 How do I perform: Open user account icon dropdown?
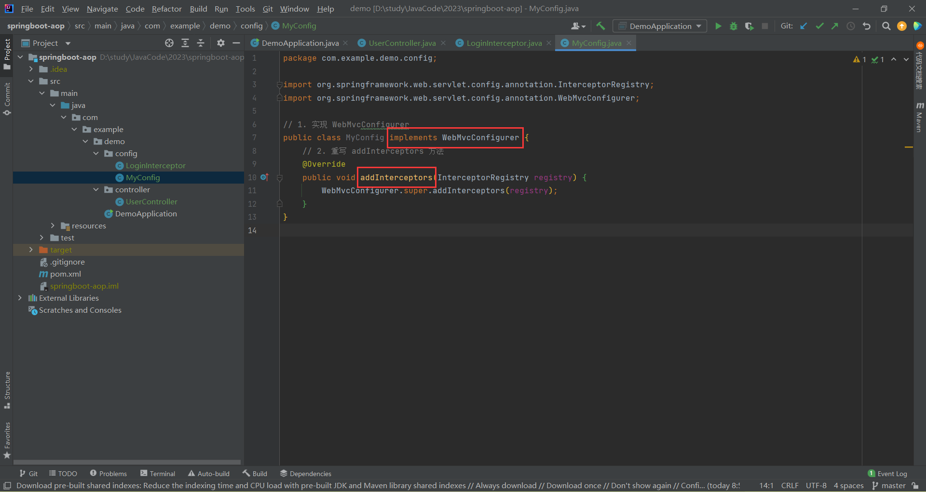point(578,26)
